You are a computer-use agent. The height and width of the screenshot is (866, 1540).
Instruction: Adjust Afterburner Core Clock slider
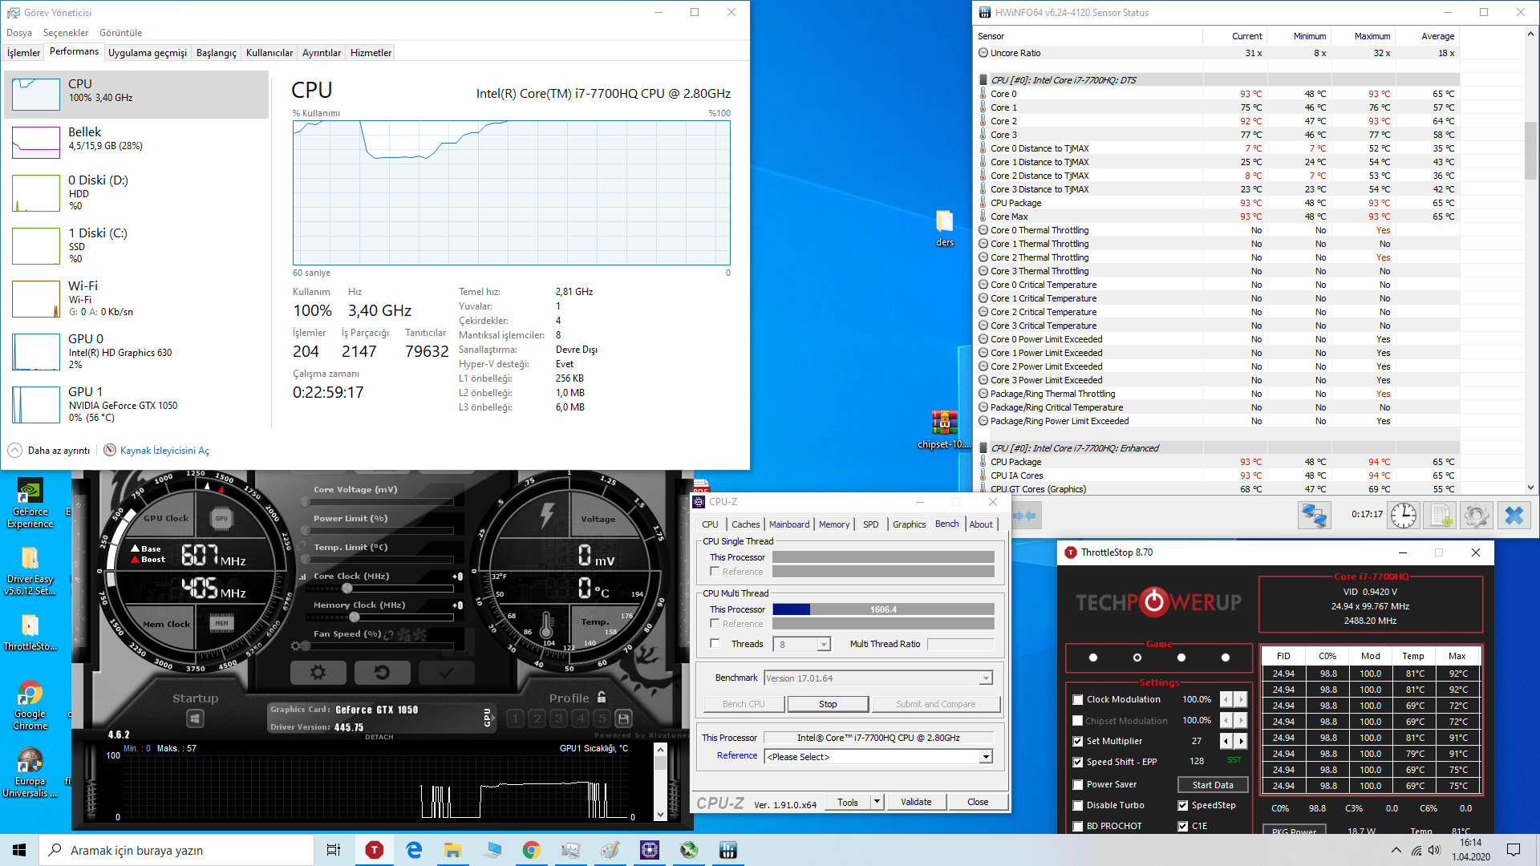347,589
